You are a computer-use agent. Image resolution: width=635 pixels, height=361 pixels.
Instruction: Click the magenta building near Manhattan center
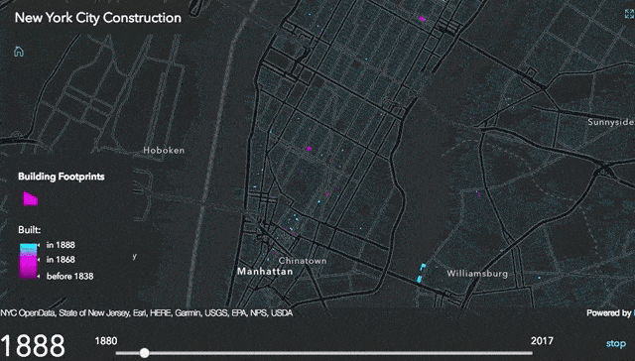click(x=309, y=149)
